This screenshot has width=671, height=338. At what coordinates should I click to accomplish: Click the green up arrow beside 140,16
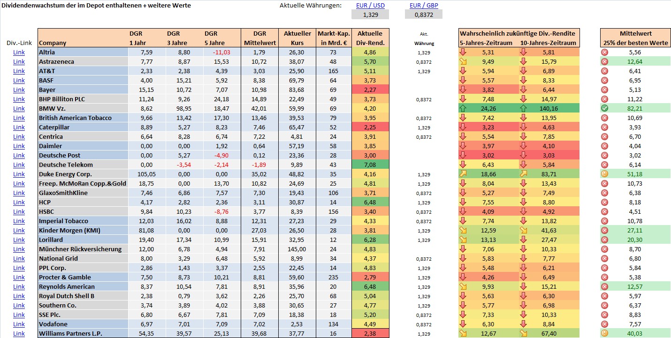pos(524,108)
